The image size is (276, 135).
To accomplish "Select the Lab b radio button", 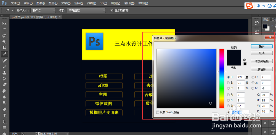I will point(253,88).
